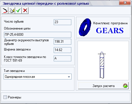This screenshot has height=104, width=132.
Task: Close the sprocket dialog window
Action: [125, 3]
